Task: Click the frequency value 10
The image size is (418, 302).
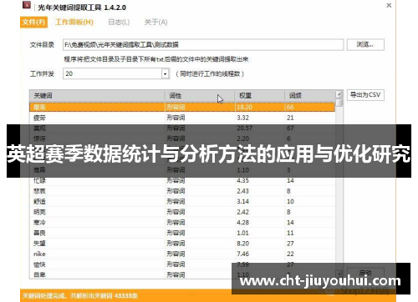Action: (x=290, y=201)
